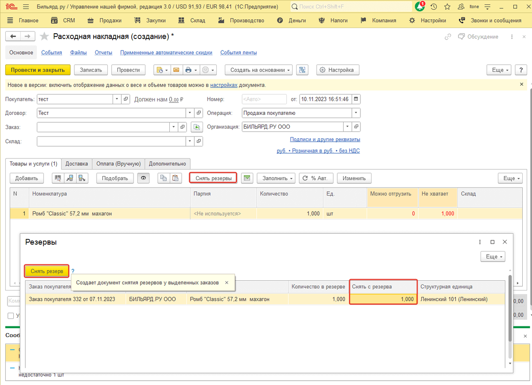Toggle the eye visibility button in table toolbar
The width and height of the screenshot is (532, 385).
point(143,178)
